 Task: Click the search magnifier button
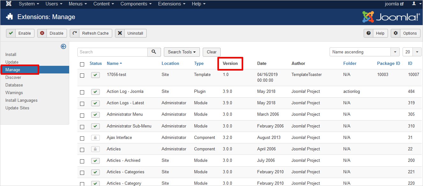154,52
